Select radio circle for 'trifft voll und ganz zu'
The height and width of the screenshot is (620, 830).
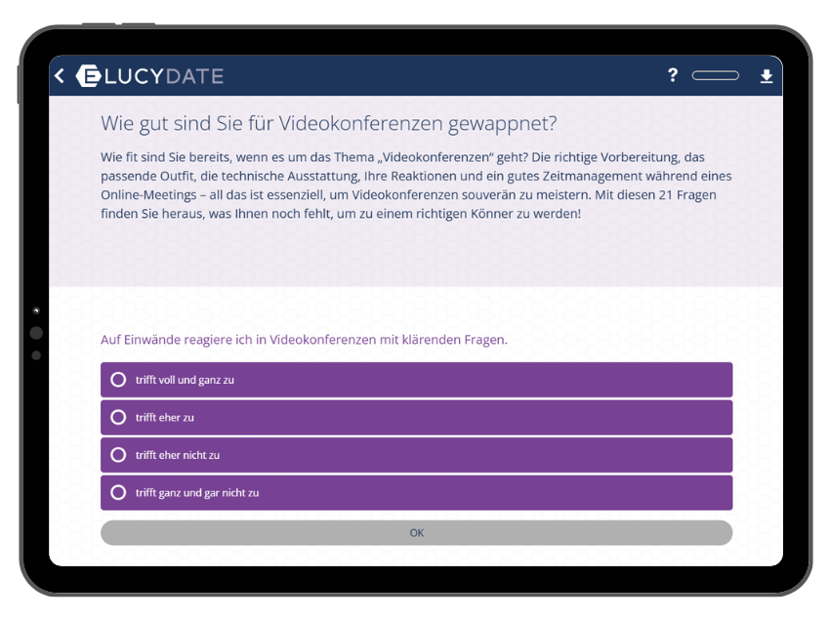118,380
